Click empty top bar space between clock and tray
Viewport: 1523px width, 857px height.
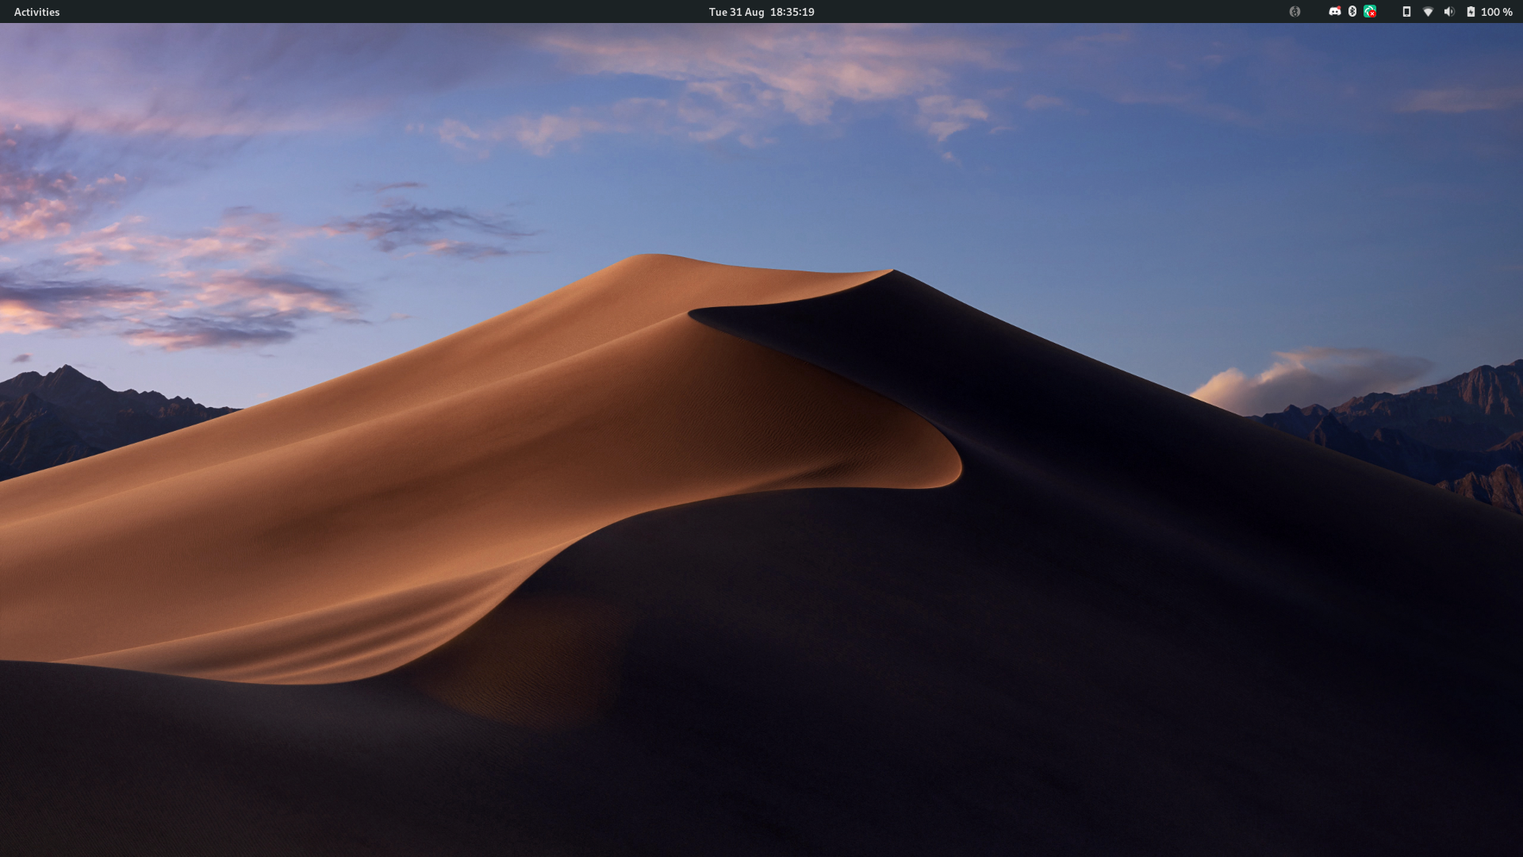click(1031, 12)
